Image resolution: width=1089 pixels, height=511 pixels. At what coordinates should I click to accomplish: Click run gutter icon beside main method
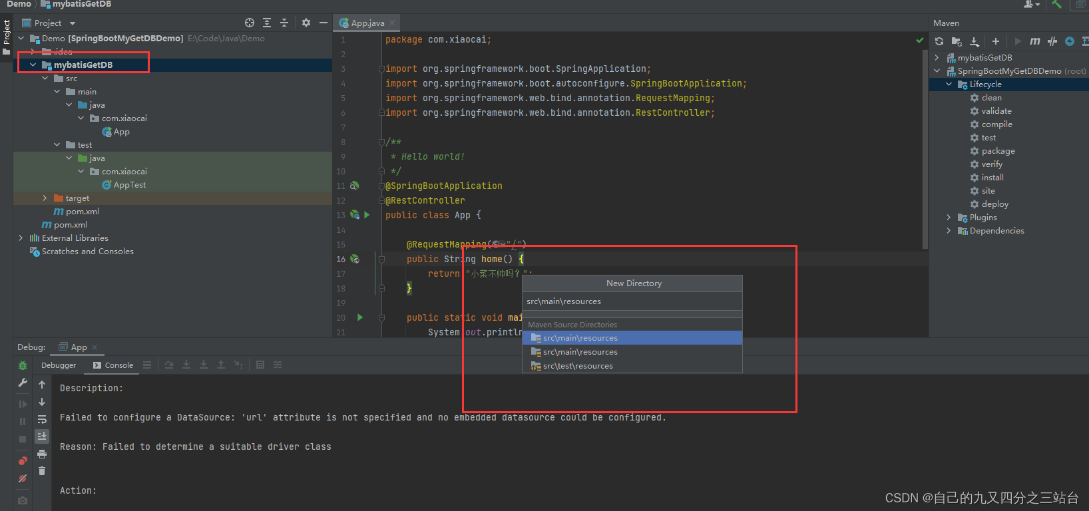point(360,317)
